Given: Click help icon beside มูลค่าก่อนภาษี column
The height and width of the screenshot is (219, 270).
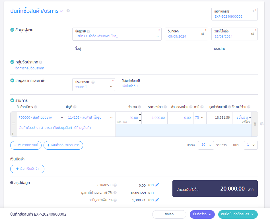Looking at the screenshot, I should click(229, 107).
